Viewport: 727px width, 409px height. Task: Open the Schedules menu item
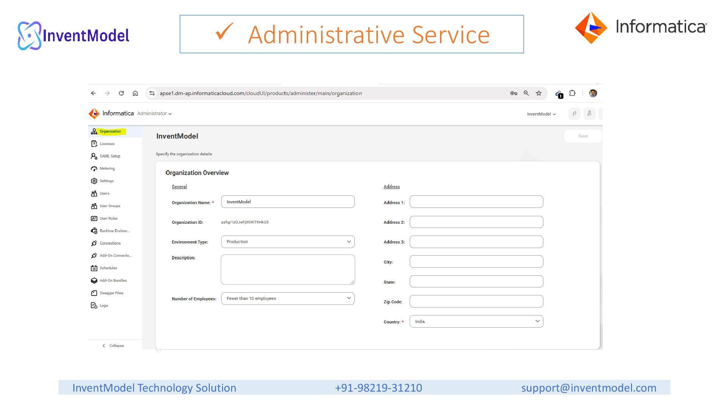click(108, 268)
